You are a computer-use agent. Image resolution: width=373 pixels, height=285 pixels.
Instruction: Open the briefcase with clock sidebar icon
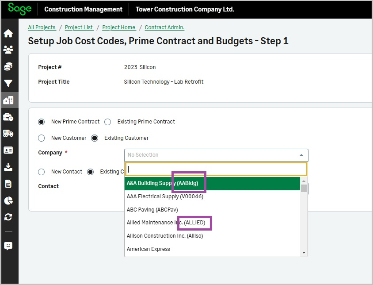point(8,117)
